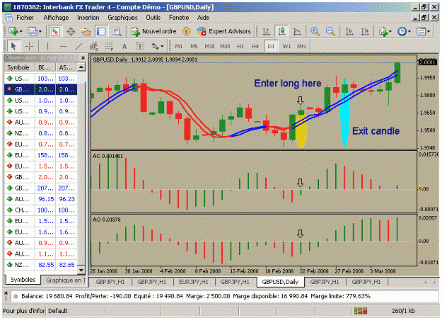442x318 pixels.
Task: Open the Insertion menu
Action: point(88,18)
